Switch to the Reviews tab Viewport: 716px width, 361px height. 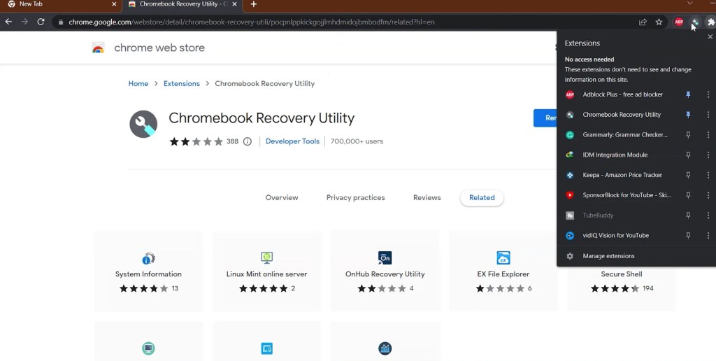point(427,198)
